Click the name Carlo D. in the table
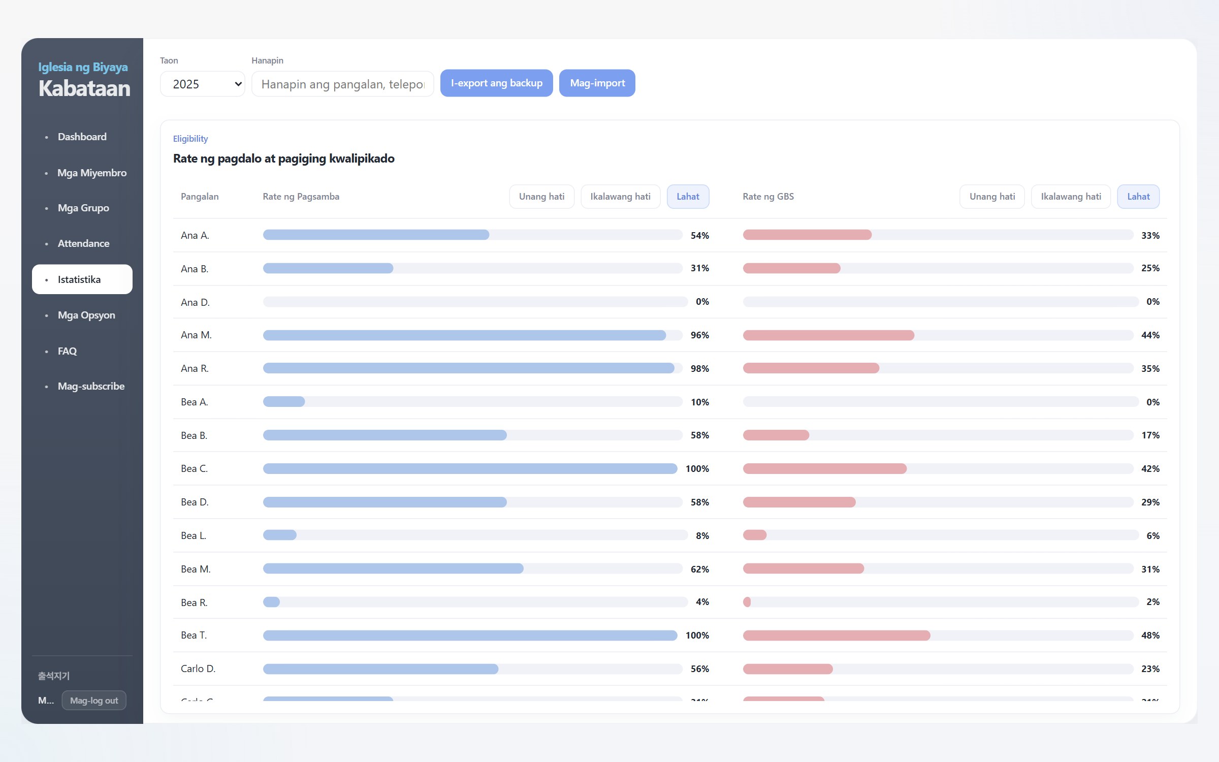Screen dimensions: 1219x762 pyautogui.click(x=198, y=669)
